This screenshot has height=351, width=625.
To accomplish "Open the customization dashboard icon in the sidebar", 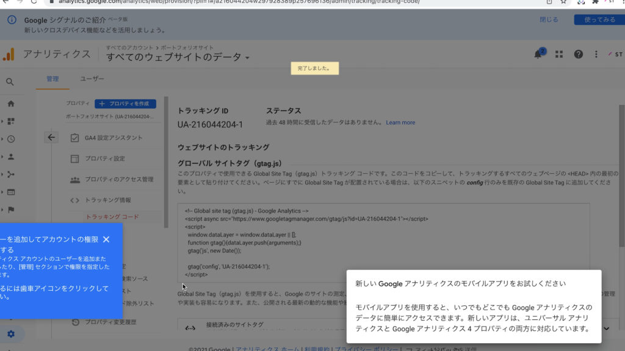I will (x=11, y=121).
